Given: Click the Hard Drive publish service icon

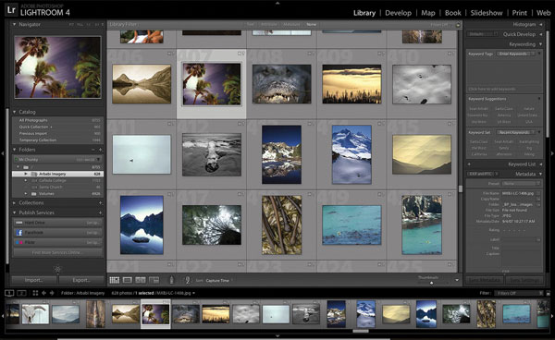Looking at the screenshot, I should (x=19, y=223).
